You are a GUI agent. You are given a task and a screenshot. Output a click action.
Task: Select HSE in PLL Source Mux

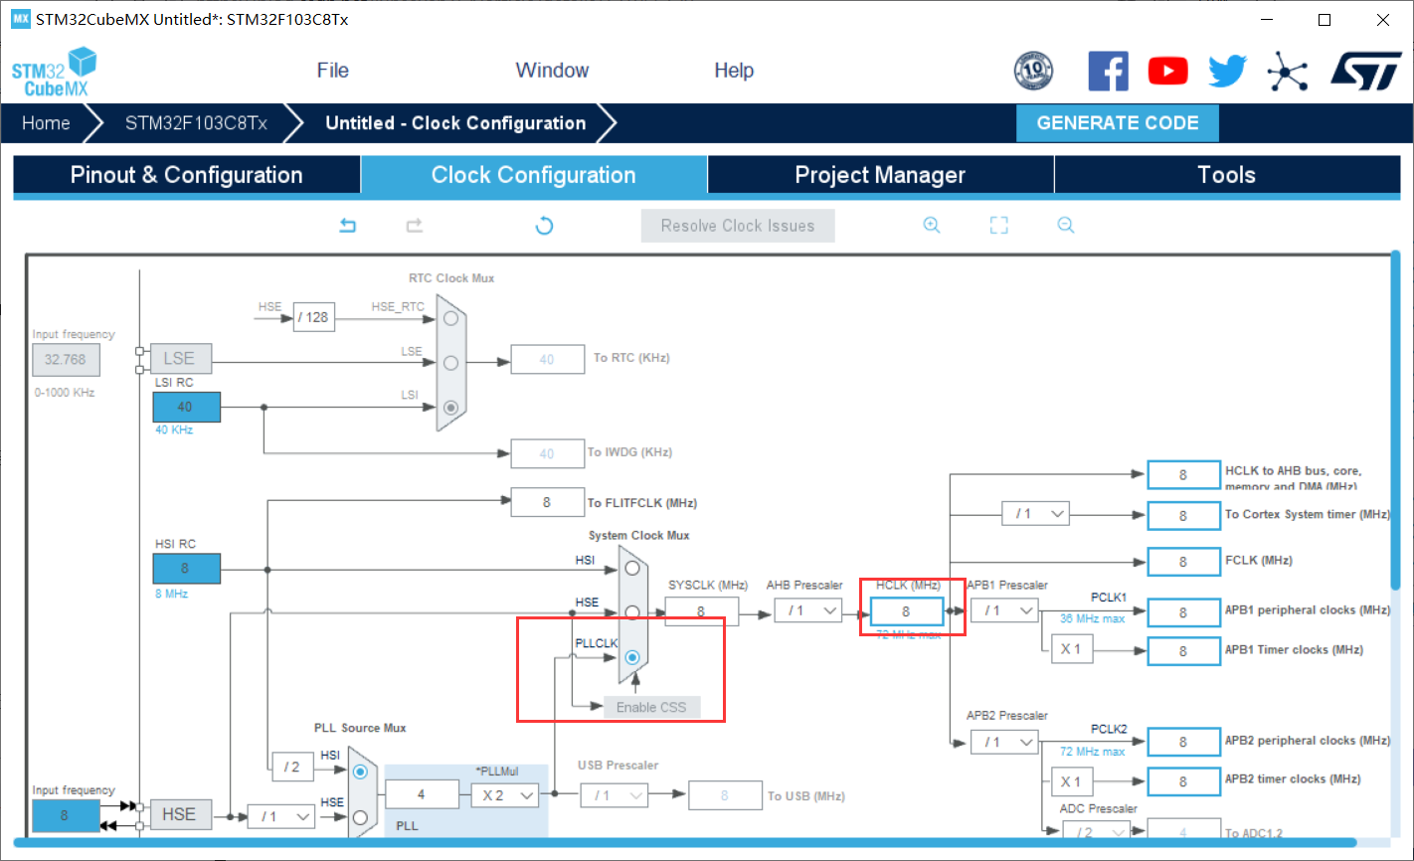[360, 816]
